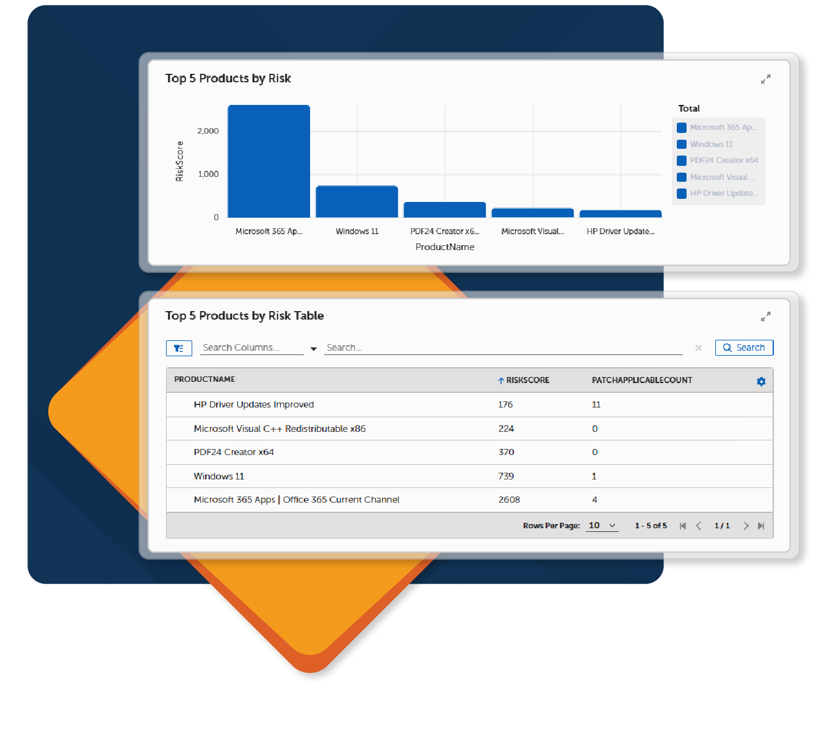Image resolution: width=830 pixels, height=732 pixels.
Task: Focus the Search Columns input
Action: point(252,348)
